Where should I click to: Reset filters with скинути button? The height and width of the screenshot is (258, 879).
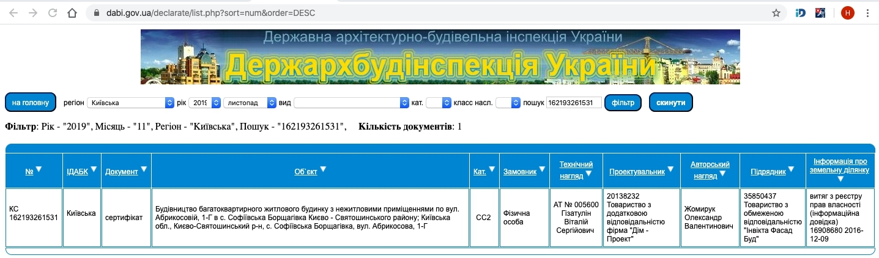[x=671, y=103]
